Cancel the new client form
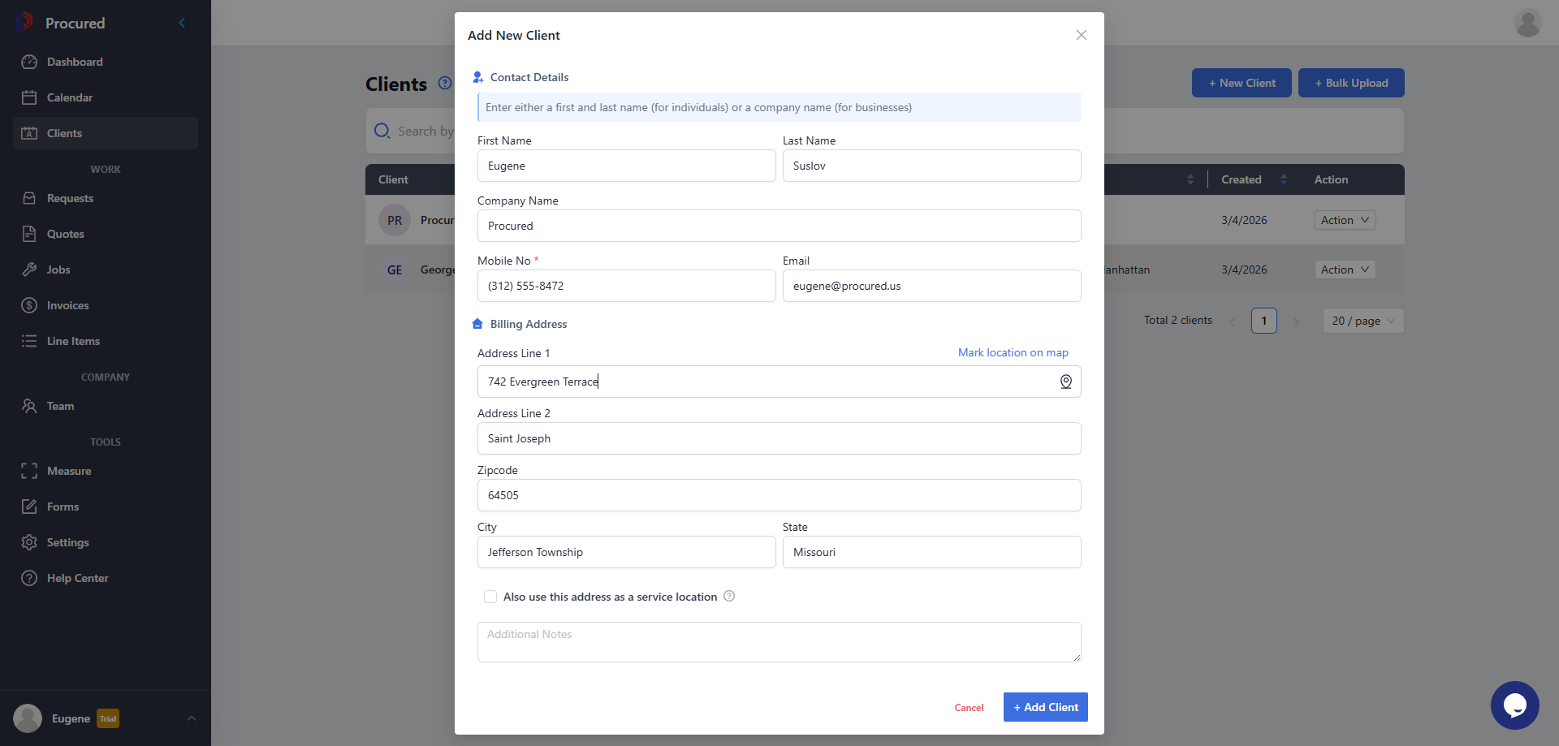1559x746 pixels. tap(969, 708)
